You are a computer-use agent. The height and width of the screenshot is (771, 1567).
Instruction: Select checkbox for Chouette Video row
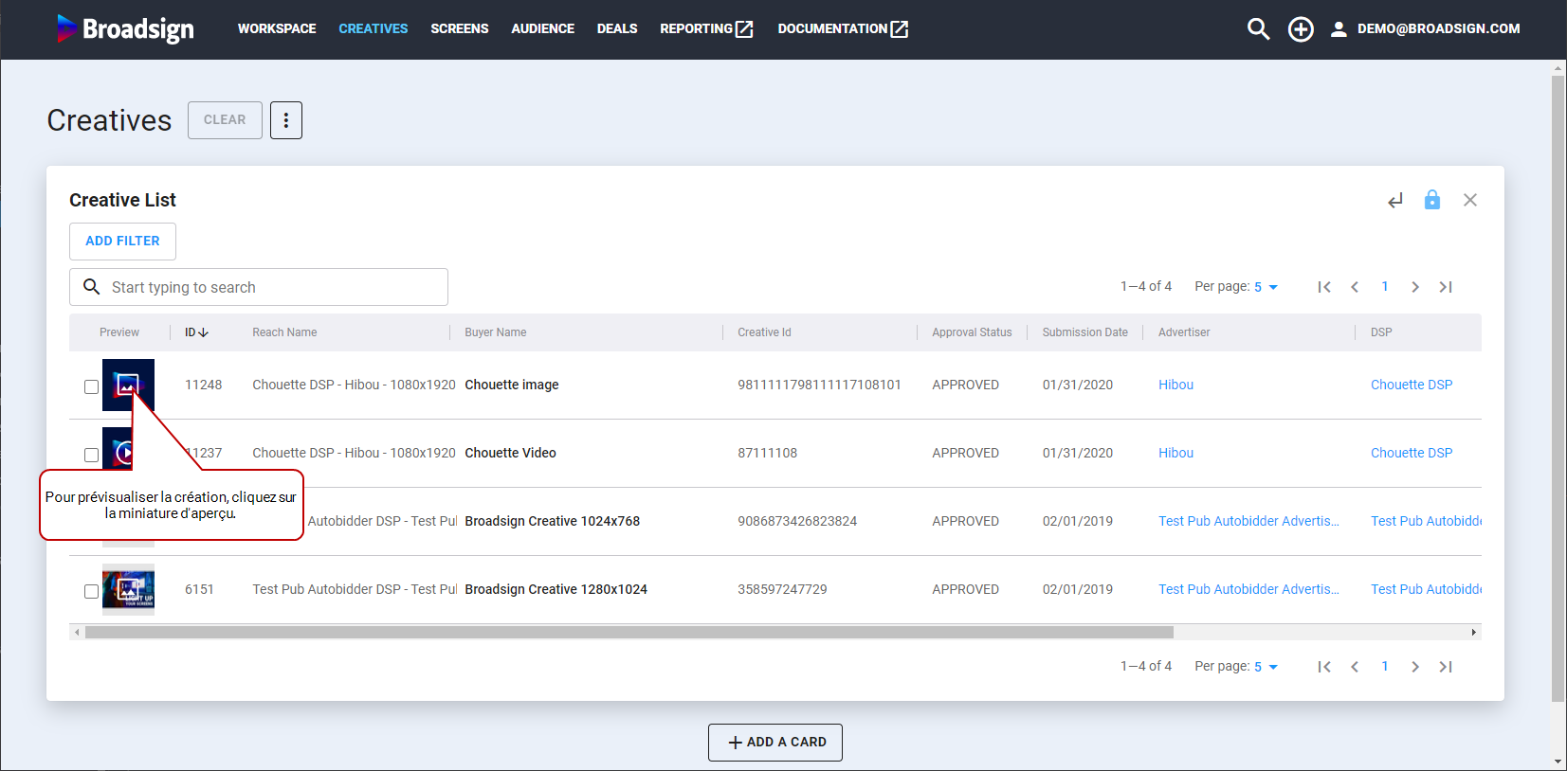coord(91,455)
